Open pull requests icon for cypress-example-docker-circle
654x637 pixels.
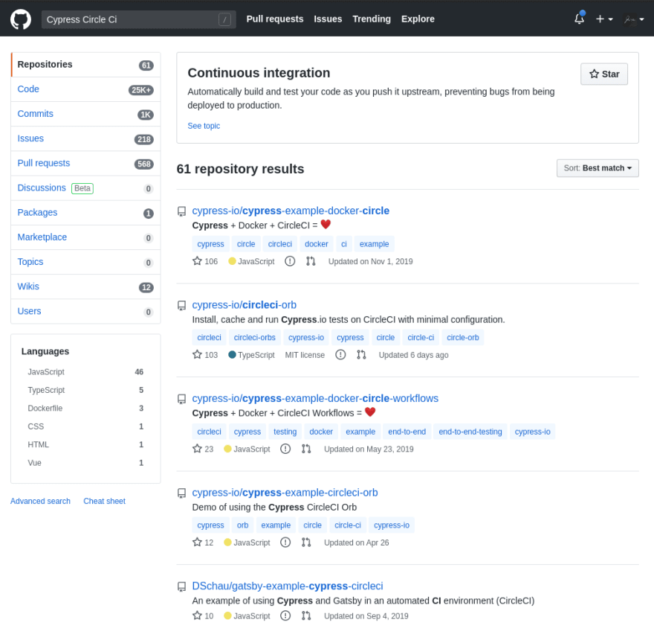pyautogui.click(x=311, y=261)
